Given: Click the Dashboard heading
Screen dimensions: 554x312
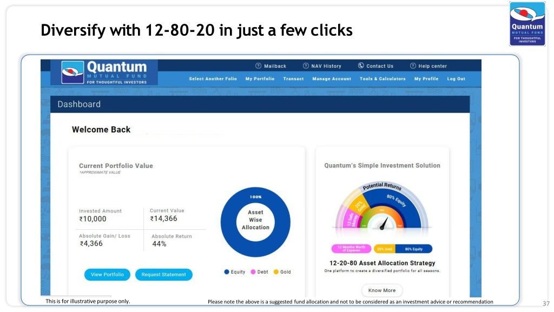Looking at the screenshot, I should click(79, 105).
